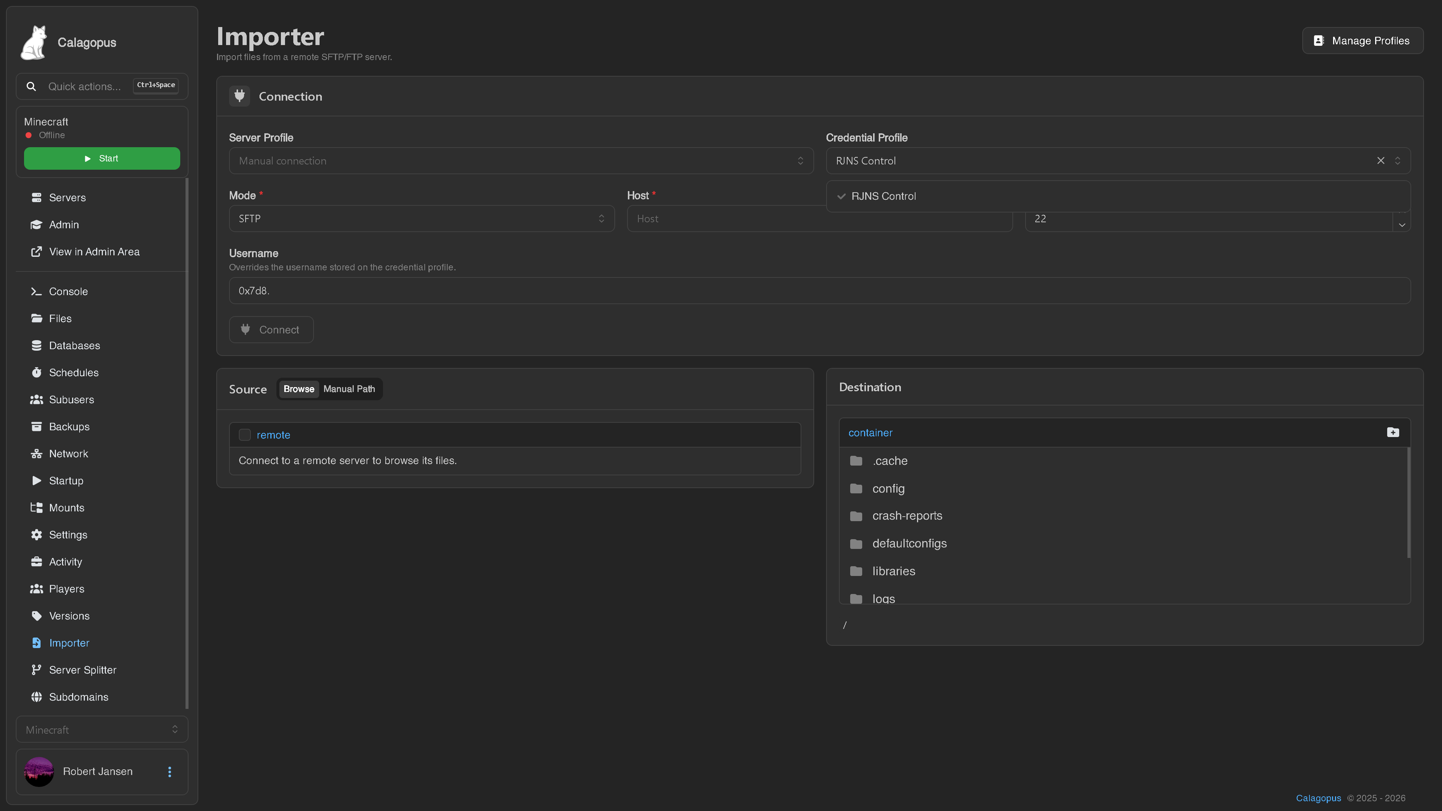Click the search magnifier icon in Quick actions
The height and width of the screenshot is (811, 1442).
tap(31, 86)
